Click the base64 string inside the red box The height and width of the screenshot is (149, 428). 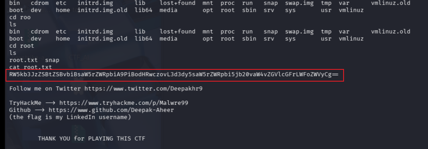[x=174, y=74]
